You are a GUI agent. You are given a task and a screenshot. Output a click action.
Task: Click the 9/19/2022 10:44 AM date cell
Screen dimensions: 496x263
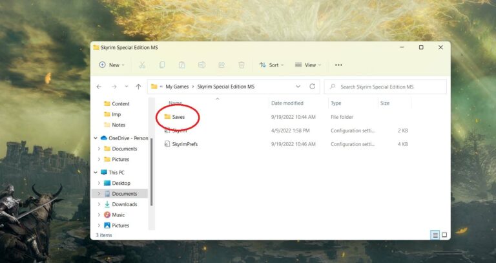tap(293, 117)
